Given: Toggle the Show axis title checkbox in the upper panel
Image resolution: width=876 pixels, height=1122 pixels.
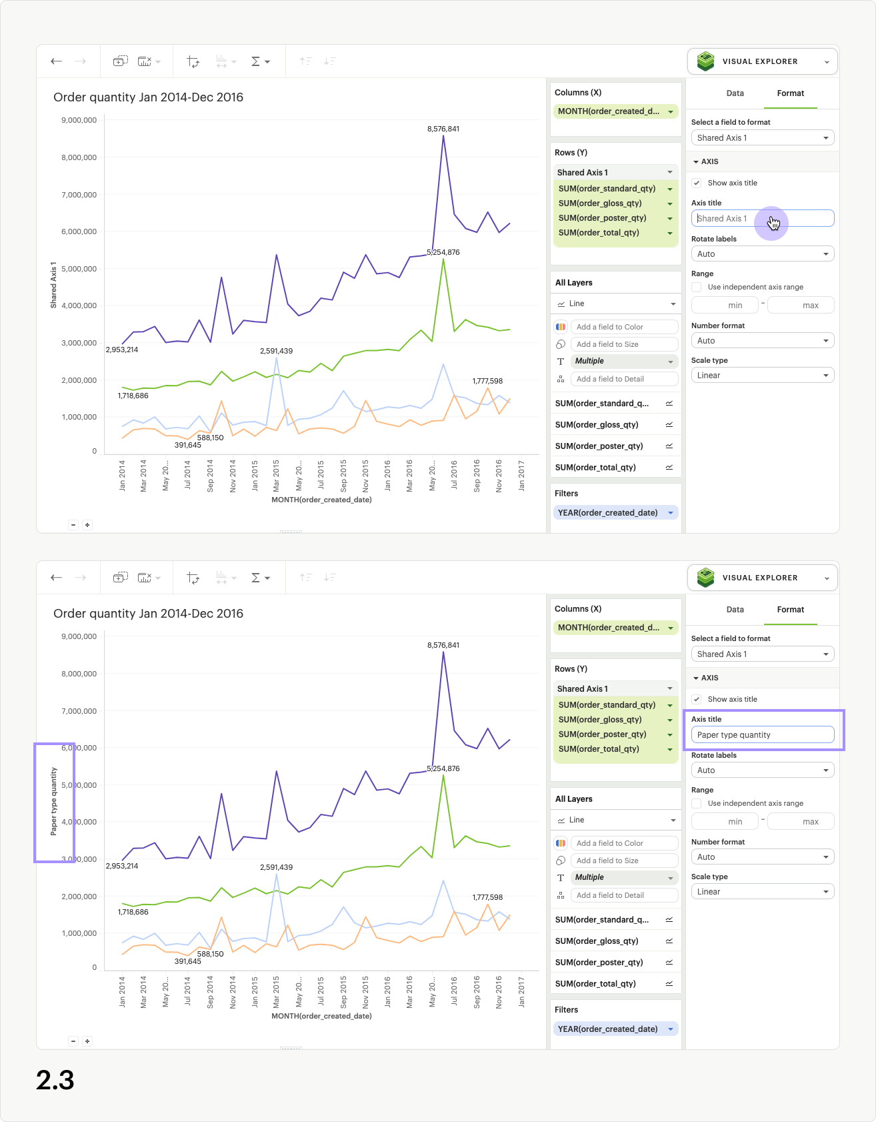Looking at the screenshot, I should 697,183.
